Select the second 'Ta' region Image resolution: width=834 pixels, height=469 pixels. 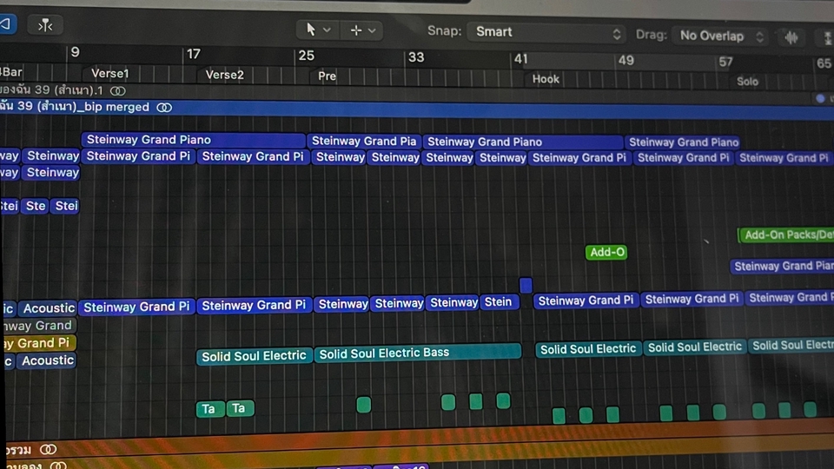tap(240, 408)
